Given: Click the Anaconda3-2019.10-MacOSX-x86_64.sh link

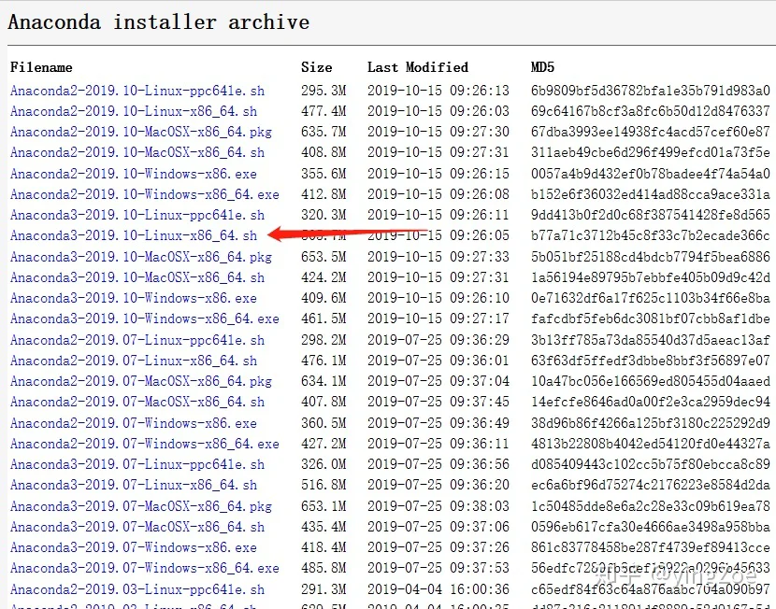Looking at the screenshot, I should 137,277.
